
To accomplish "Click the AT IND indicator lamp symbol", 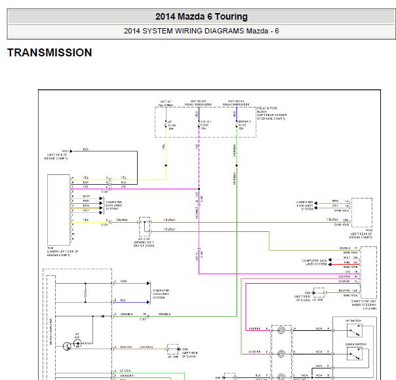I will click(x=77, y=343).
